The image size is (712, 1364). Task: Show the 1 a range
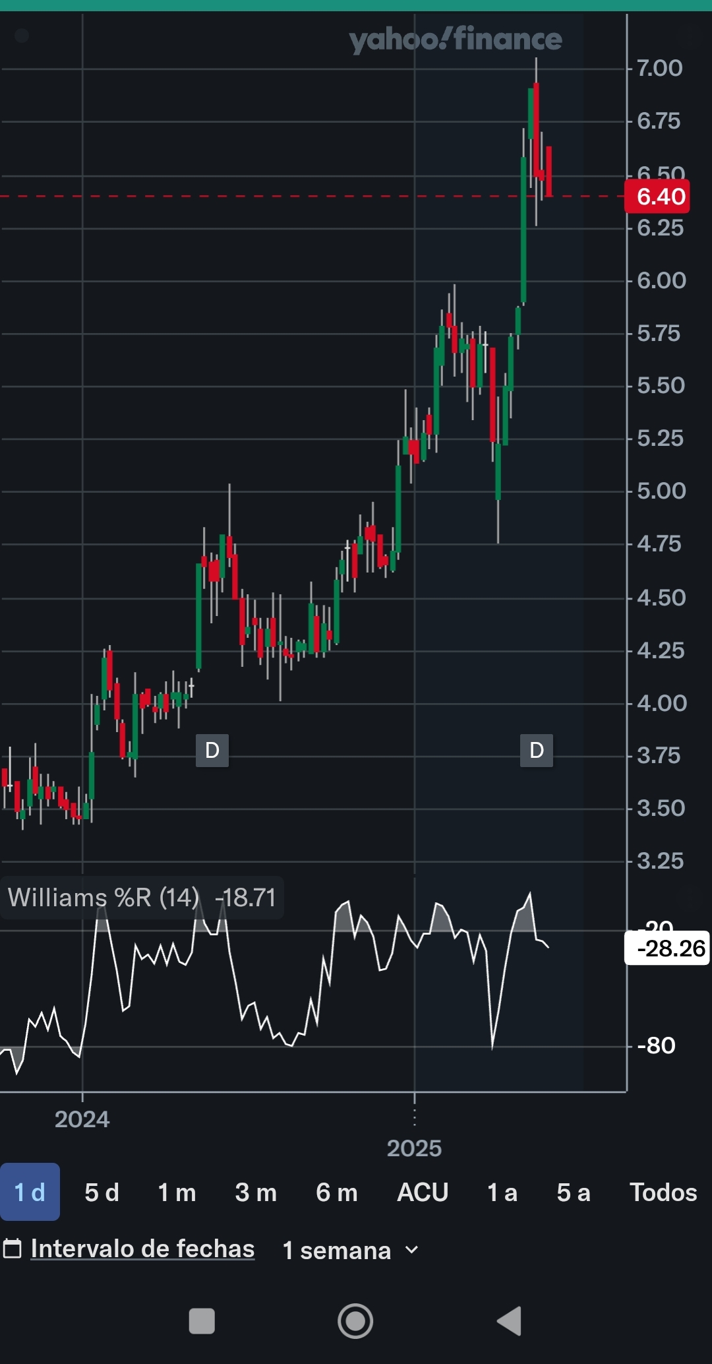coord(502,1193)
